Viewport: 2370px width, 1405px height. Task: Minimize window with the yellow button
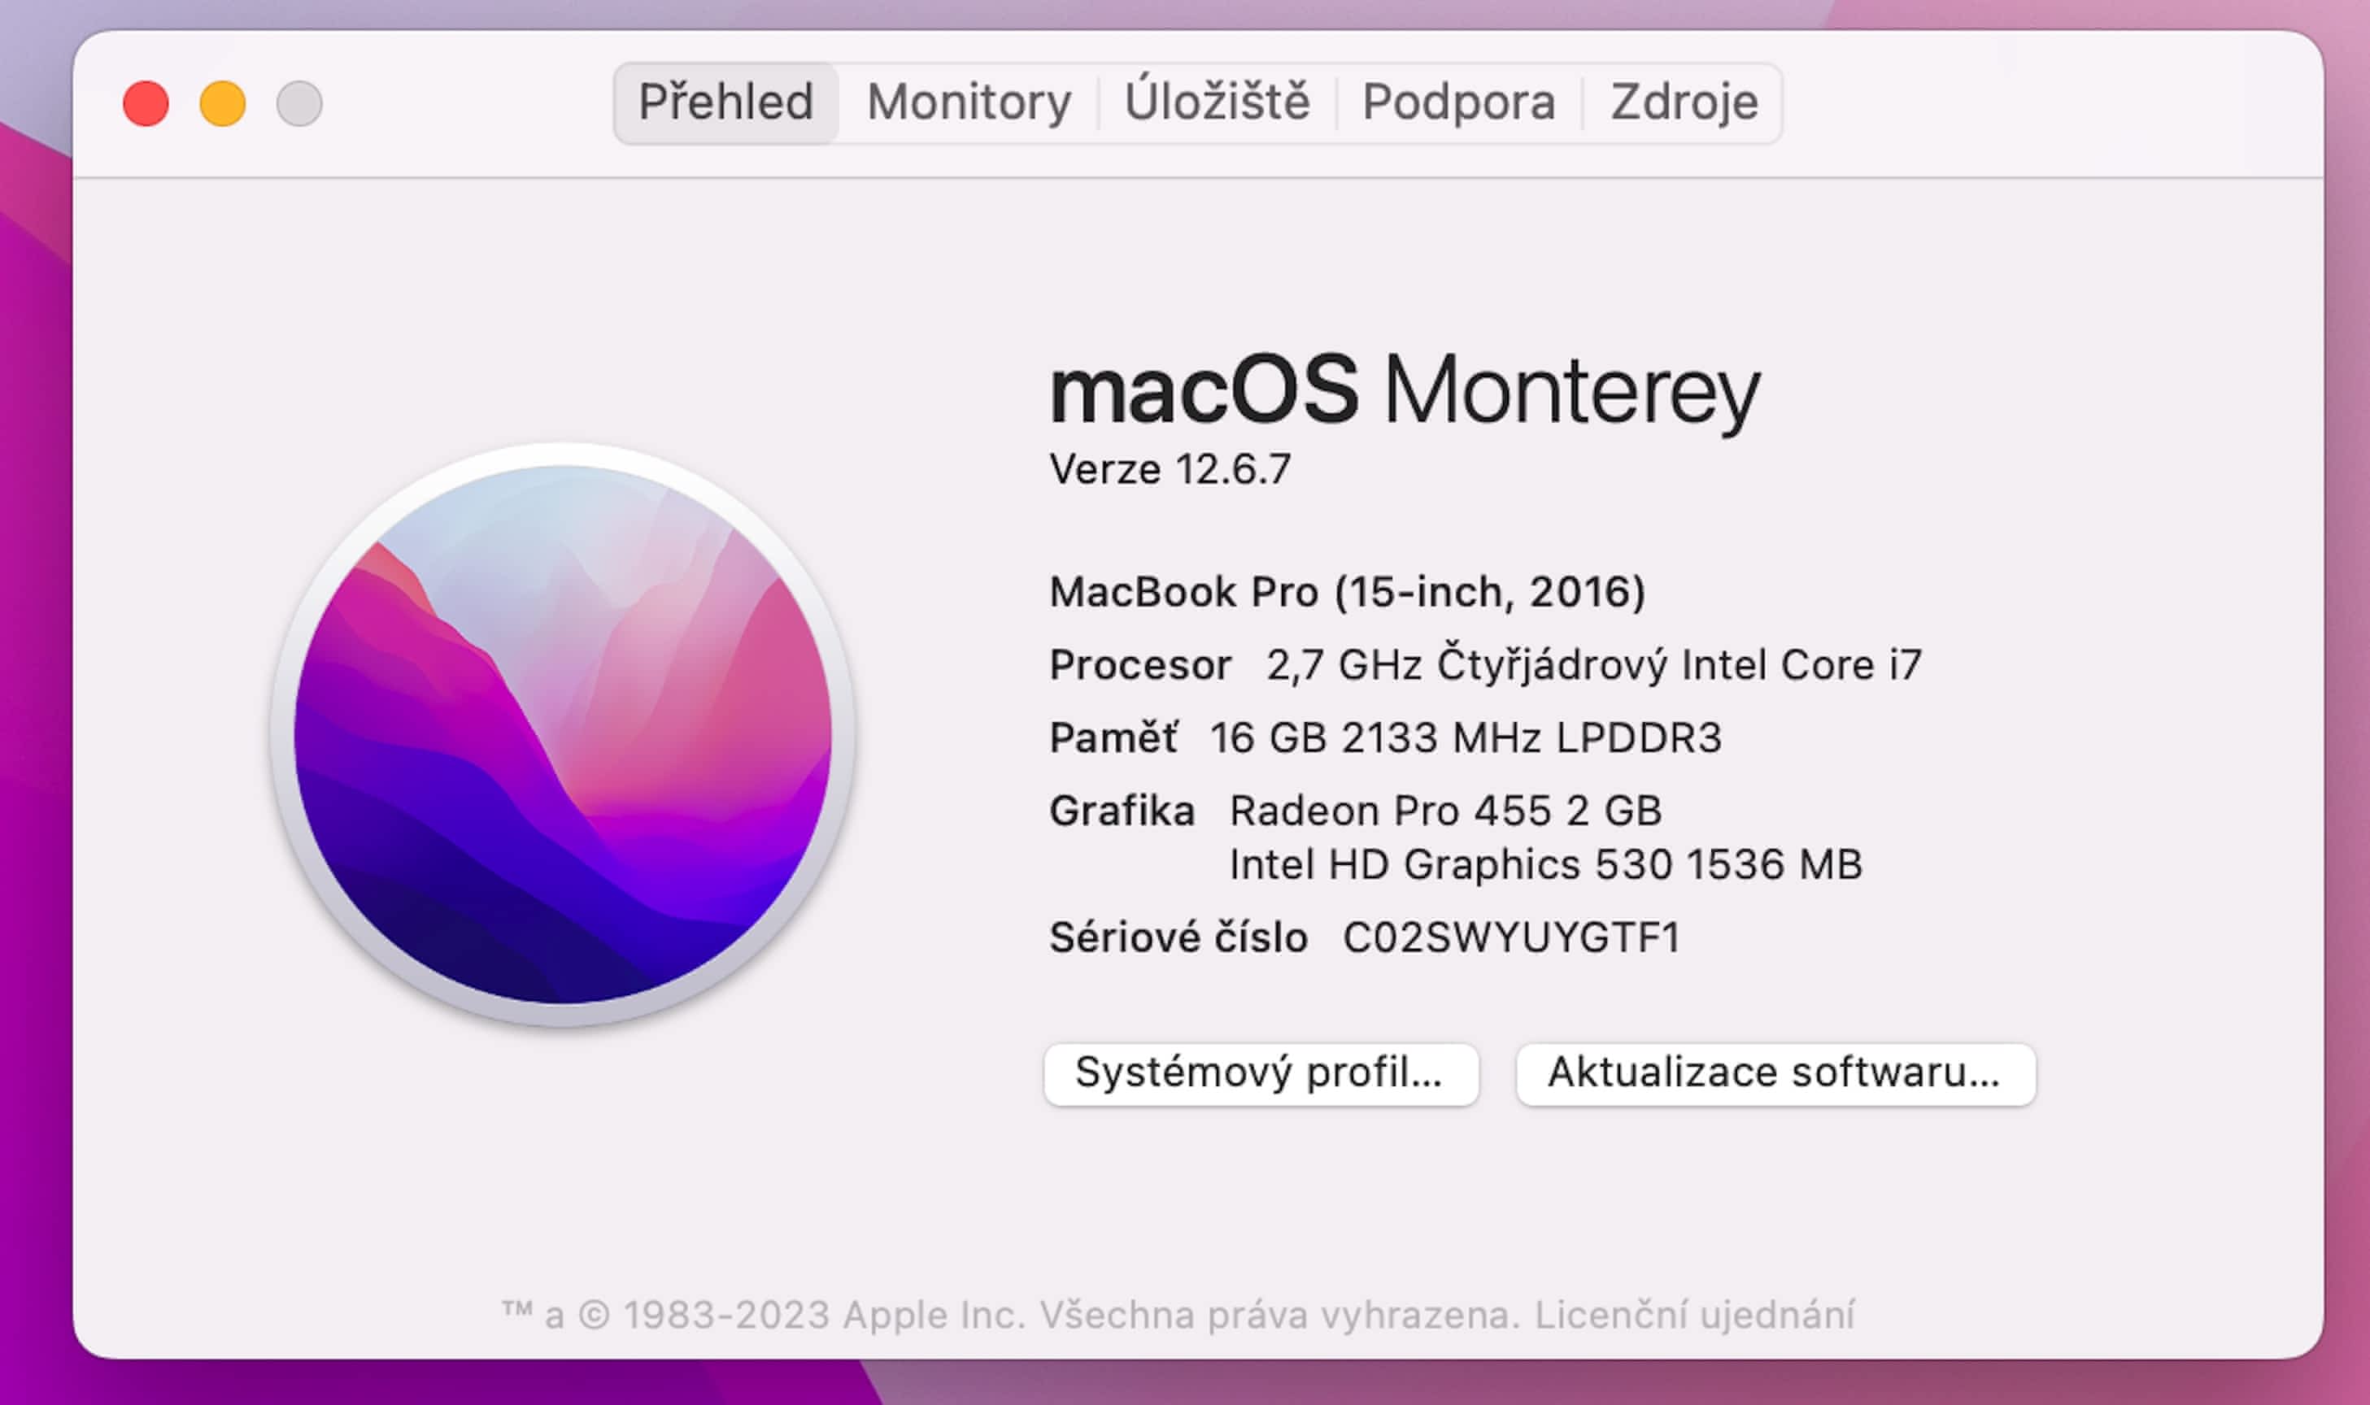tap(223, 103)
